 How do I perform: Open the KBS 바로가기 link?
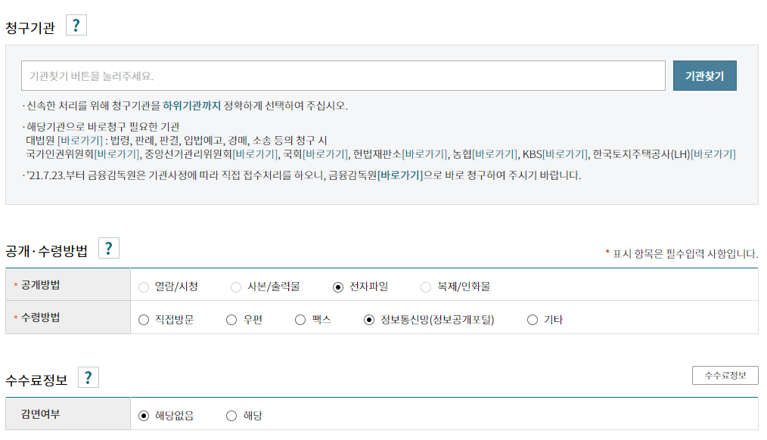(565, 154)
